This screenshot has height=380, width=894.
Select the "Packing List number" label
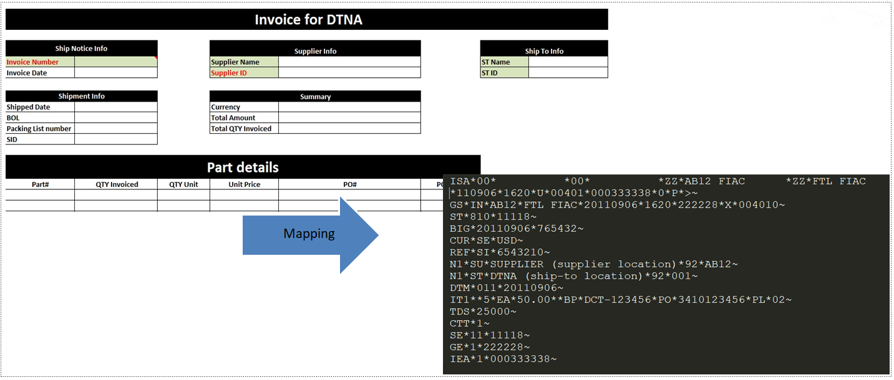coord(39,128)
